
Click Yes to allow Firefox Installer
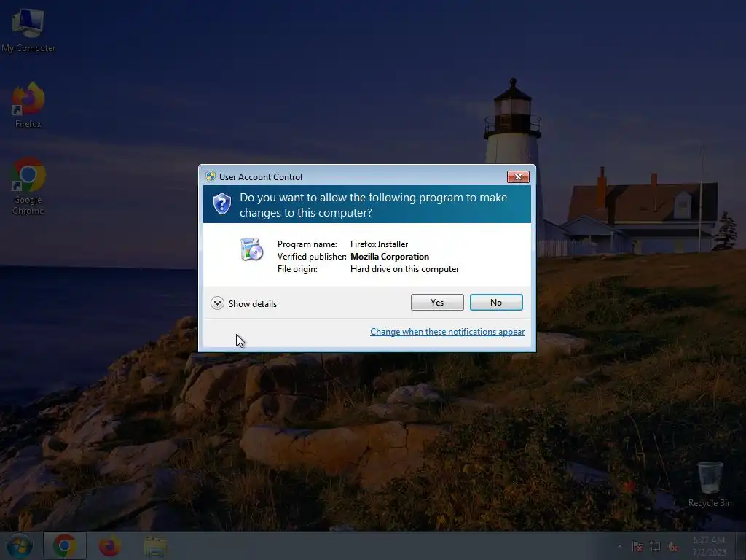[437, 303]
